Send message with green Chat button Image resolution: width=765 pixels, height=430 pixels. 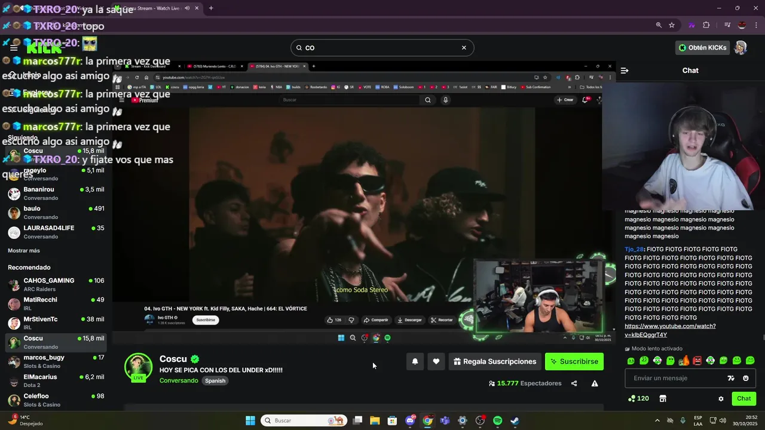click(x=744, y=398)
